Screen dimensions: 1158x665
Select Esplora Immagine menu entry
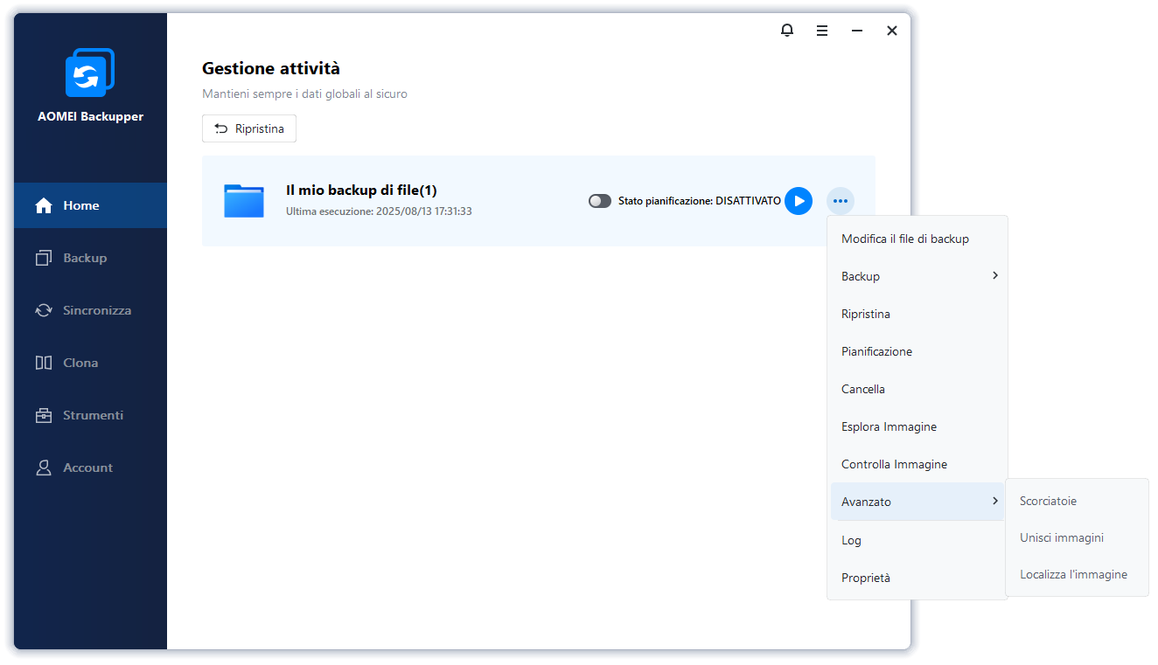(889, 426)
